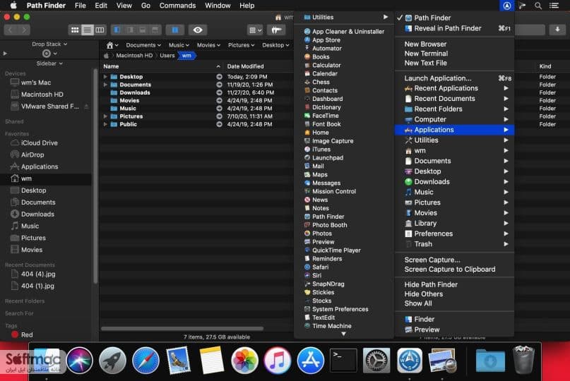Toggle the dual browser pane button
This screenshot has height=381, width=570.
point(175,30)
